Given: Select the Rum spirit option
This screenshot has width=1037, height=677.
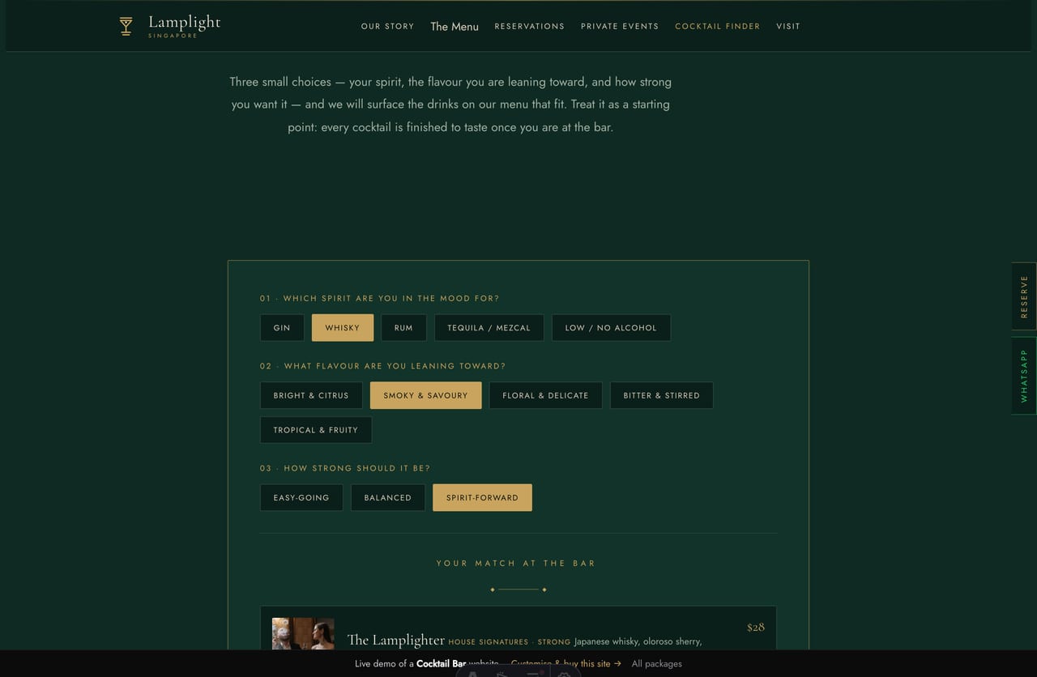Looking at the screenshot, I should coord(403,328).
